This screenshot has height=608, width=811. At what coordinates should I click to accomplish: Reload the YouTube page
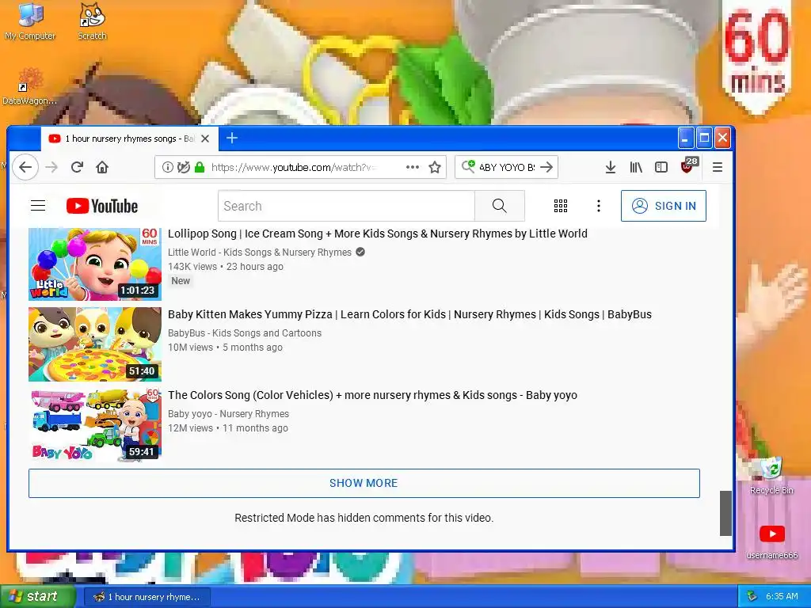[x=77, y=167]
